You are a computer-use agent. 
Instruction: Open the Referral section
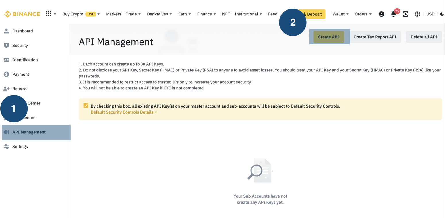pyautogui.click(x=20, y=89)
